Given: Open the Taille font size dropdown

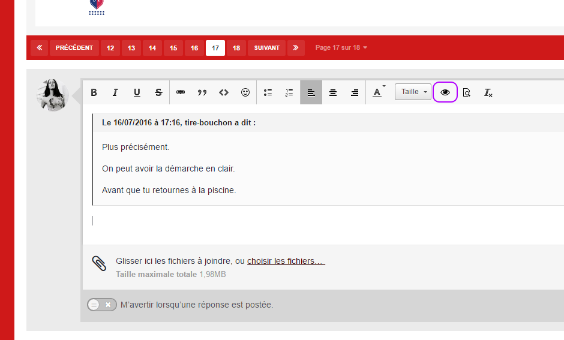Looking at the screenshot, I should tap(413, 92).
